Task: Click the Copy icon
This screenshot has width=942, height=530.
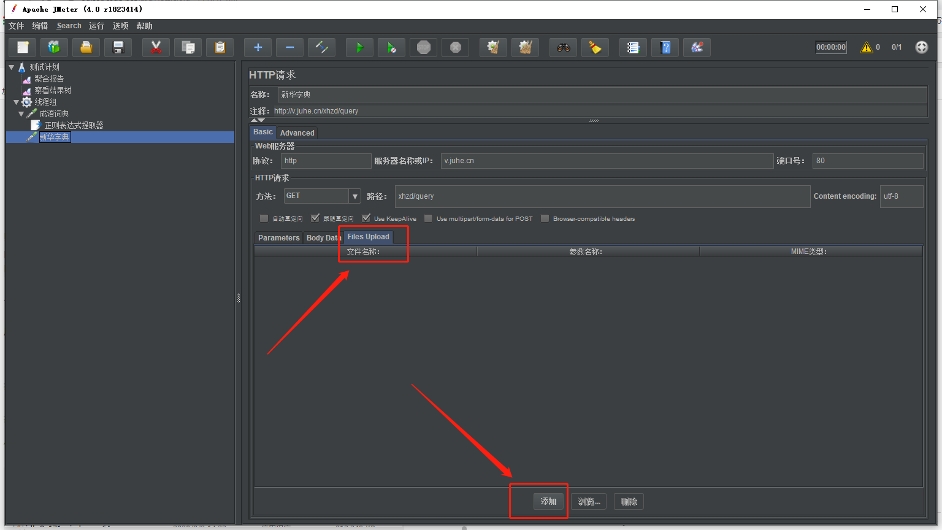Action: (x=188, y=47)
